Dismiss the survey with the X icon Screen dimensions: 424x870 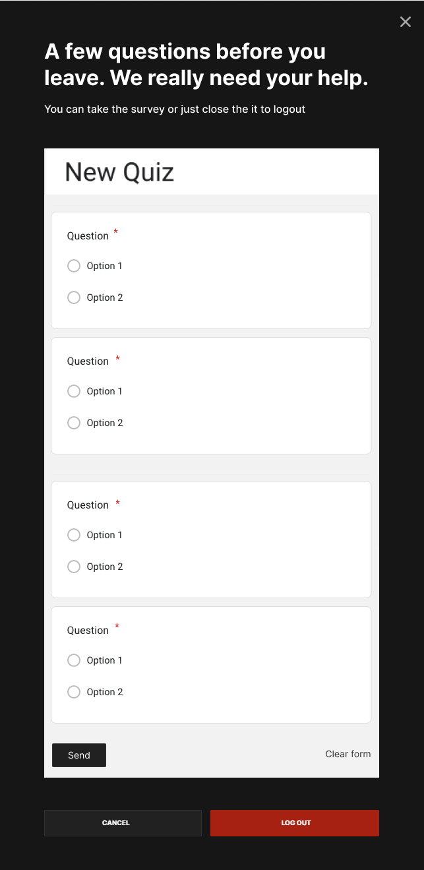pos(405,22)
